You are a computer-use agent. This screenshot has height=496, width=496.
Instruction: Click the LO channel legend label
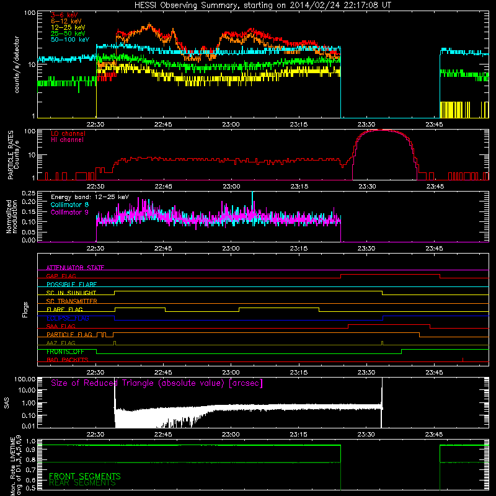[x=68, y=133]
